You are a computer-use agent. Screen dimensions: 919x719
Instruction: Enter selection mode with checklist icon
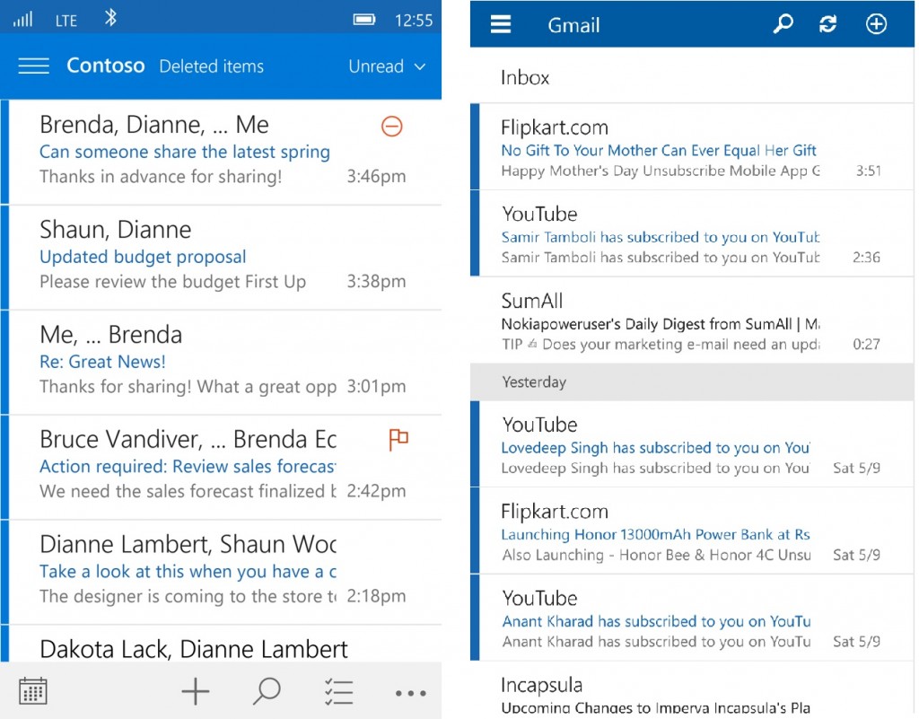tap(338, 692)
